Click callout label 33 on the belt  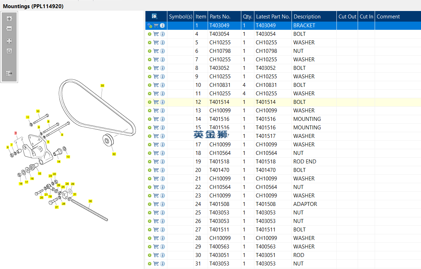(x=102, y=85)
